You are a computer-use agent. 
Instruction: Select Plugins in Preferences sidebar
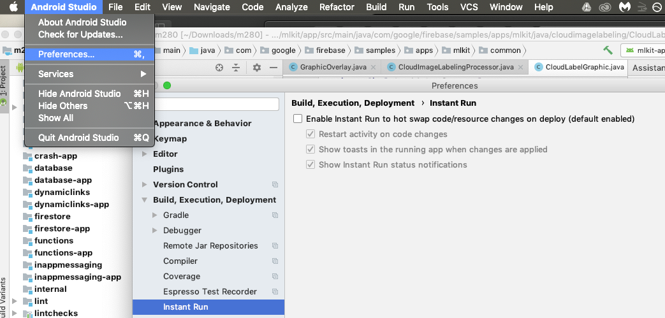(168, 169)
